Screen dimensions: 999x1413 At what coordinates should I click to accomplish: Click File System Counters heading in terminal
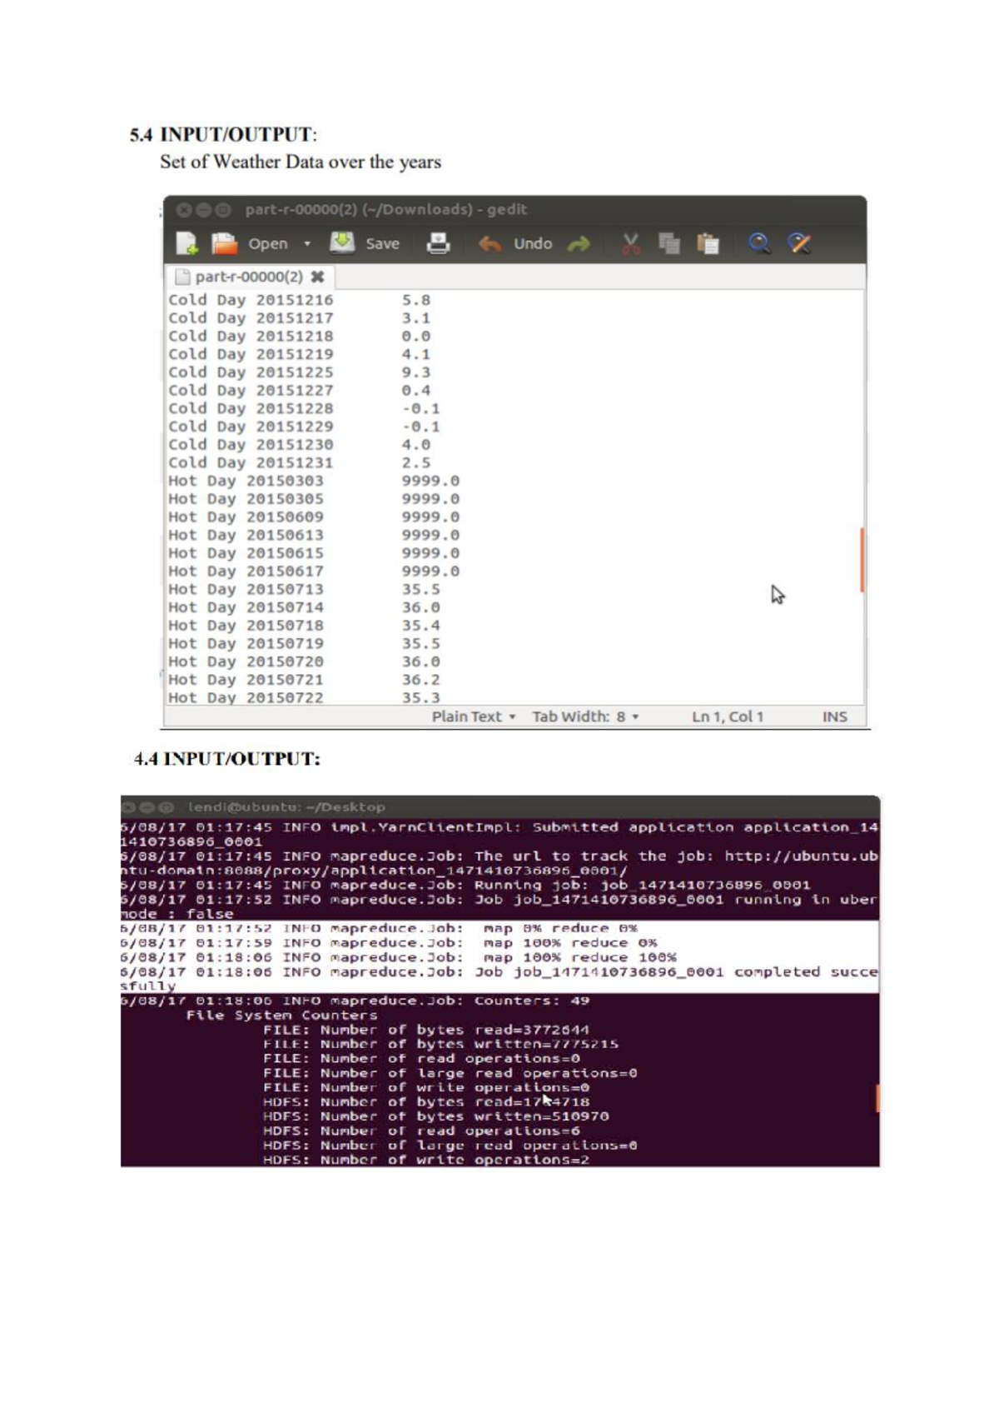pyautogui.click(x=281, y=1016)
